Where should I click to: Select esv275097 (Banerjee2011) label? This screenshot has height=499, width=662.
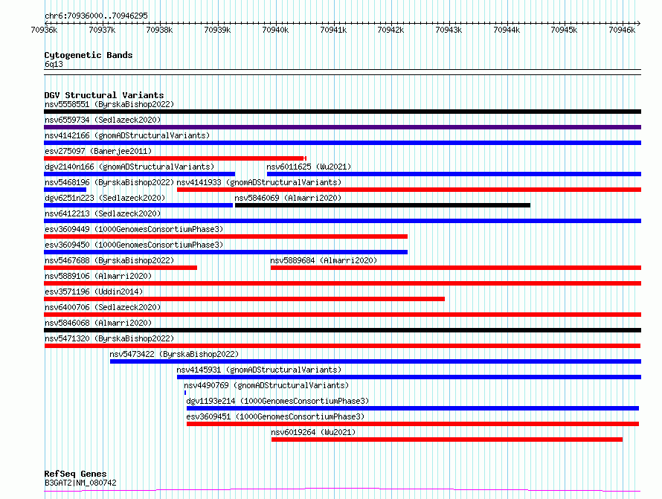pos(98,151)
